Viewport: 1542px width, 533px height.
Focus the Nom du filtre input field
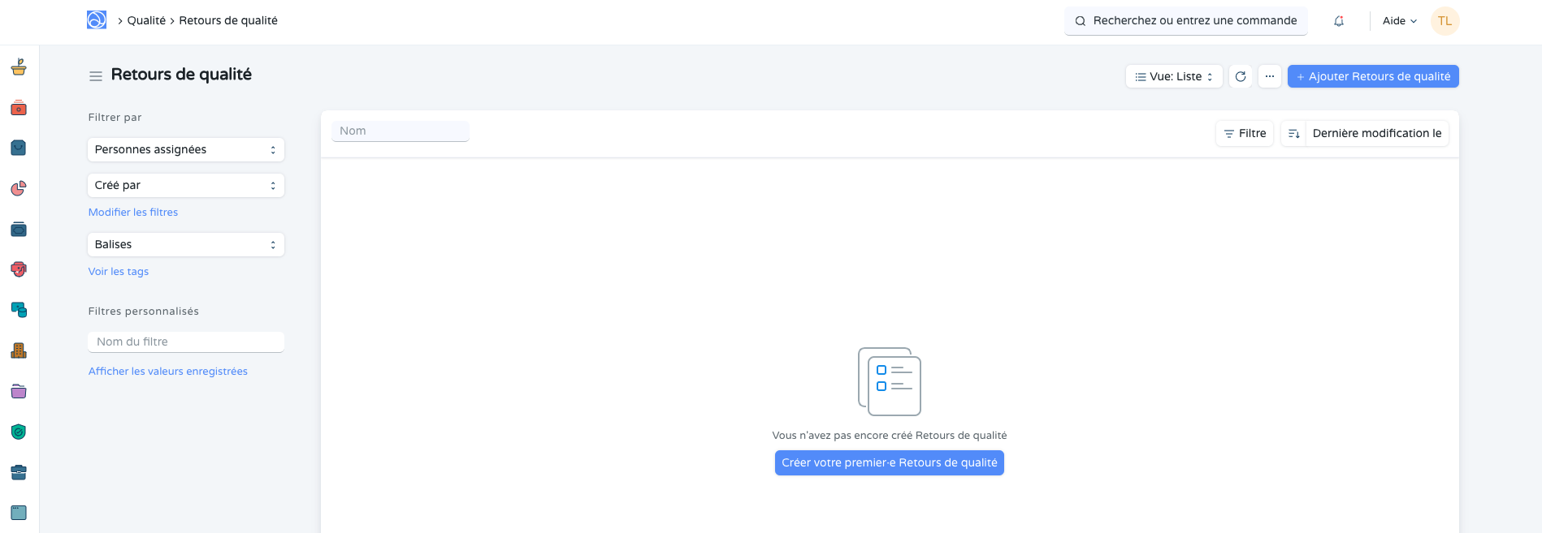[x=185, y=342]
